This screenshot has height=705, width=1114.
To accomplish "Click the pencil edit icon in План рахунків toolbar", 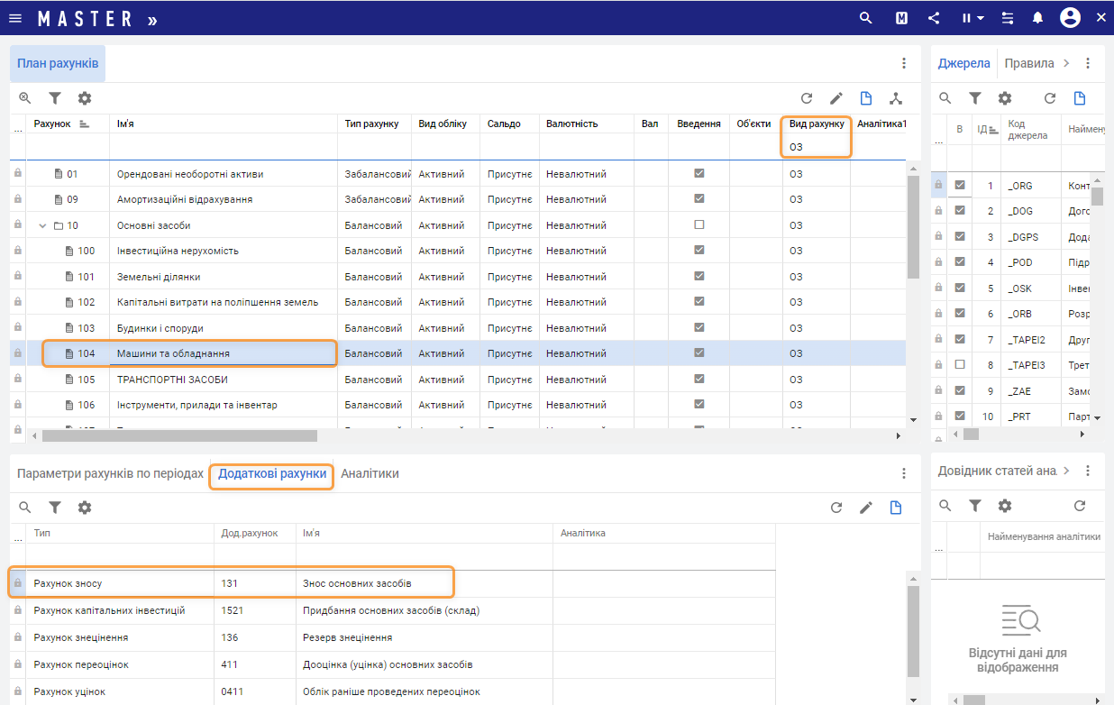I will click(x=836, y=98).
